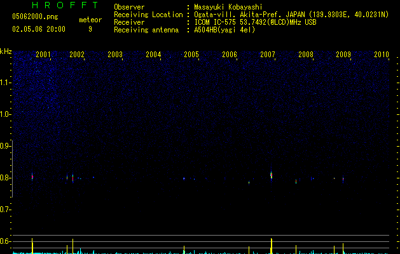Click the 2004 time marker

[153, 55]
